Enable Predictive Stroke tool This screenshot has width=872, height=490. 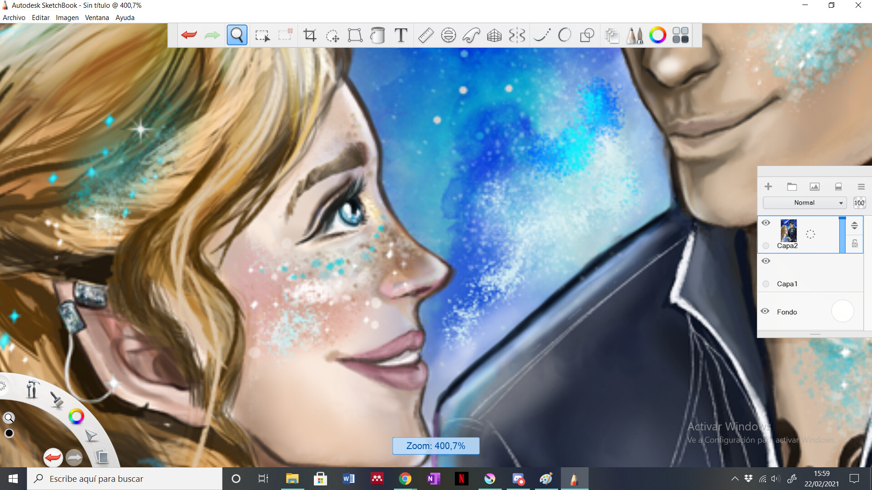tap(565, 35)
